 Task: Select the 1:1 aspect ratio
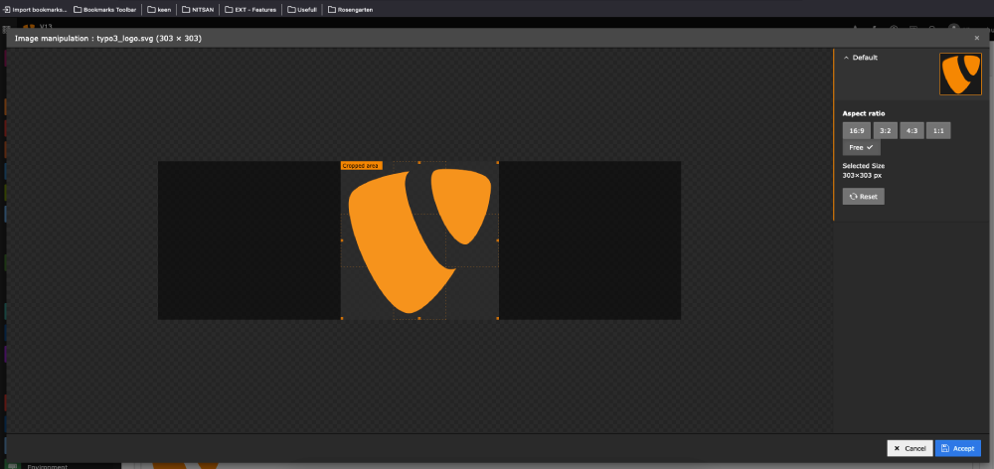938,131
